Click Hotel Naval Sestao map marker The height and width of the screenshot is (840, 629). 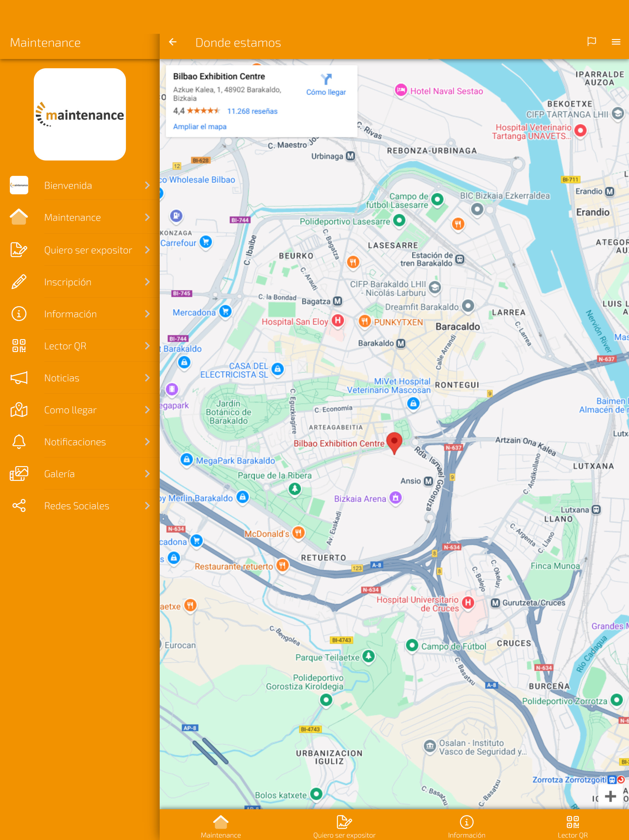[400, 91]
